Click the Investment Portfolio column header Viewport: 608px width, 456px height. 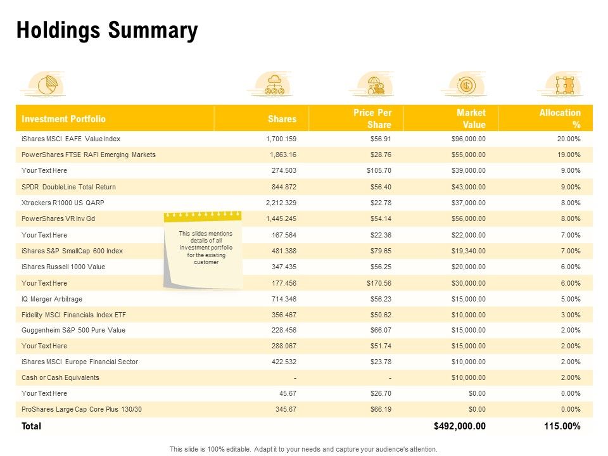tap(63, 118)
